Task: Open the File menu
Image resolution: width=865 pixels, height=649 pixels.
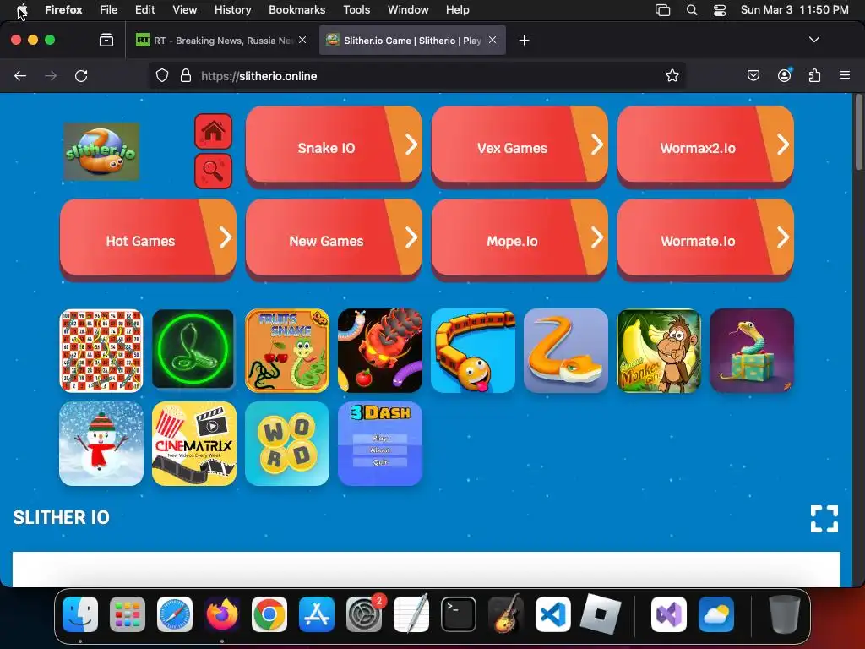Action: click(x=108, y=9)
